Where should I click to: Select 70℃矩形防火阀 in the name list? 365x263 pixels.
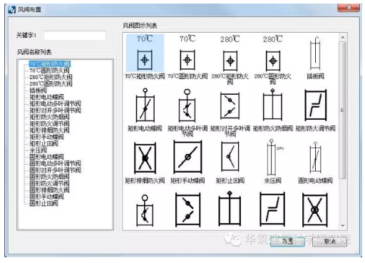pos(50,63)
